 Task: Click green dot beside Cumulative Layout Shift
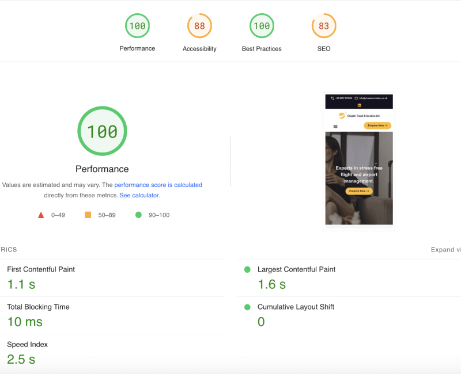[247, 307]
